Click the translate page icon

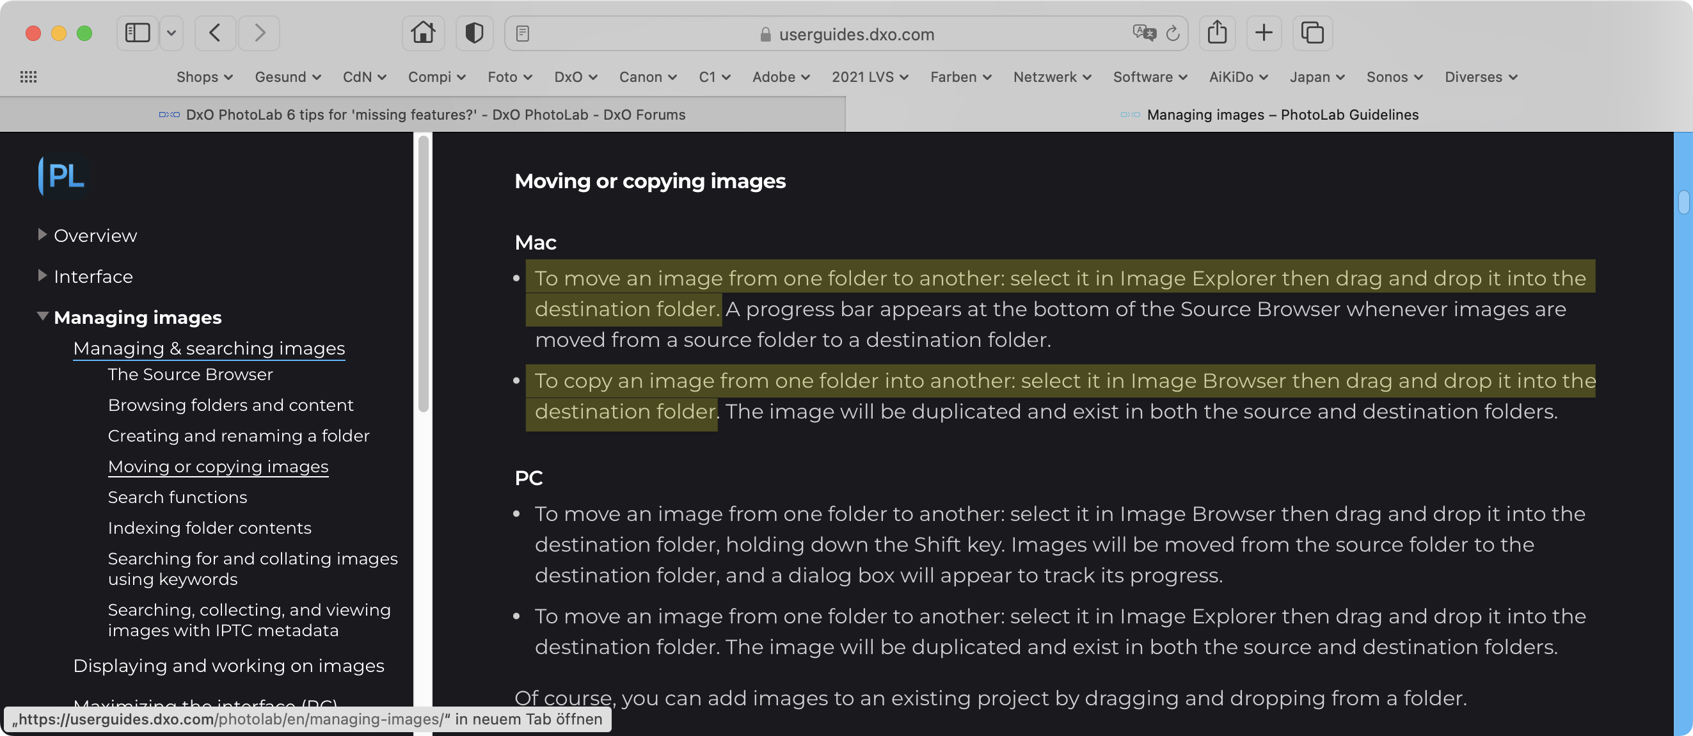click(1143, 33)
